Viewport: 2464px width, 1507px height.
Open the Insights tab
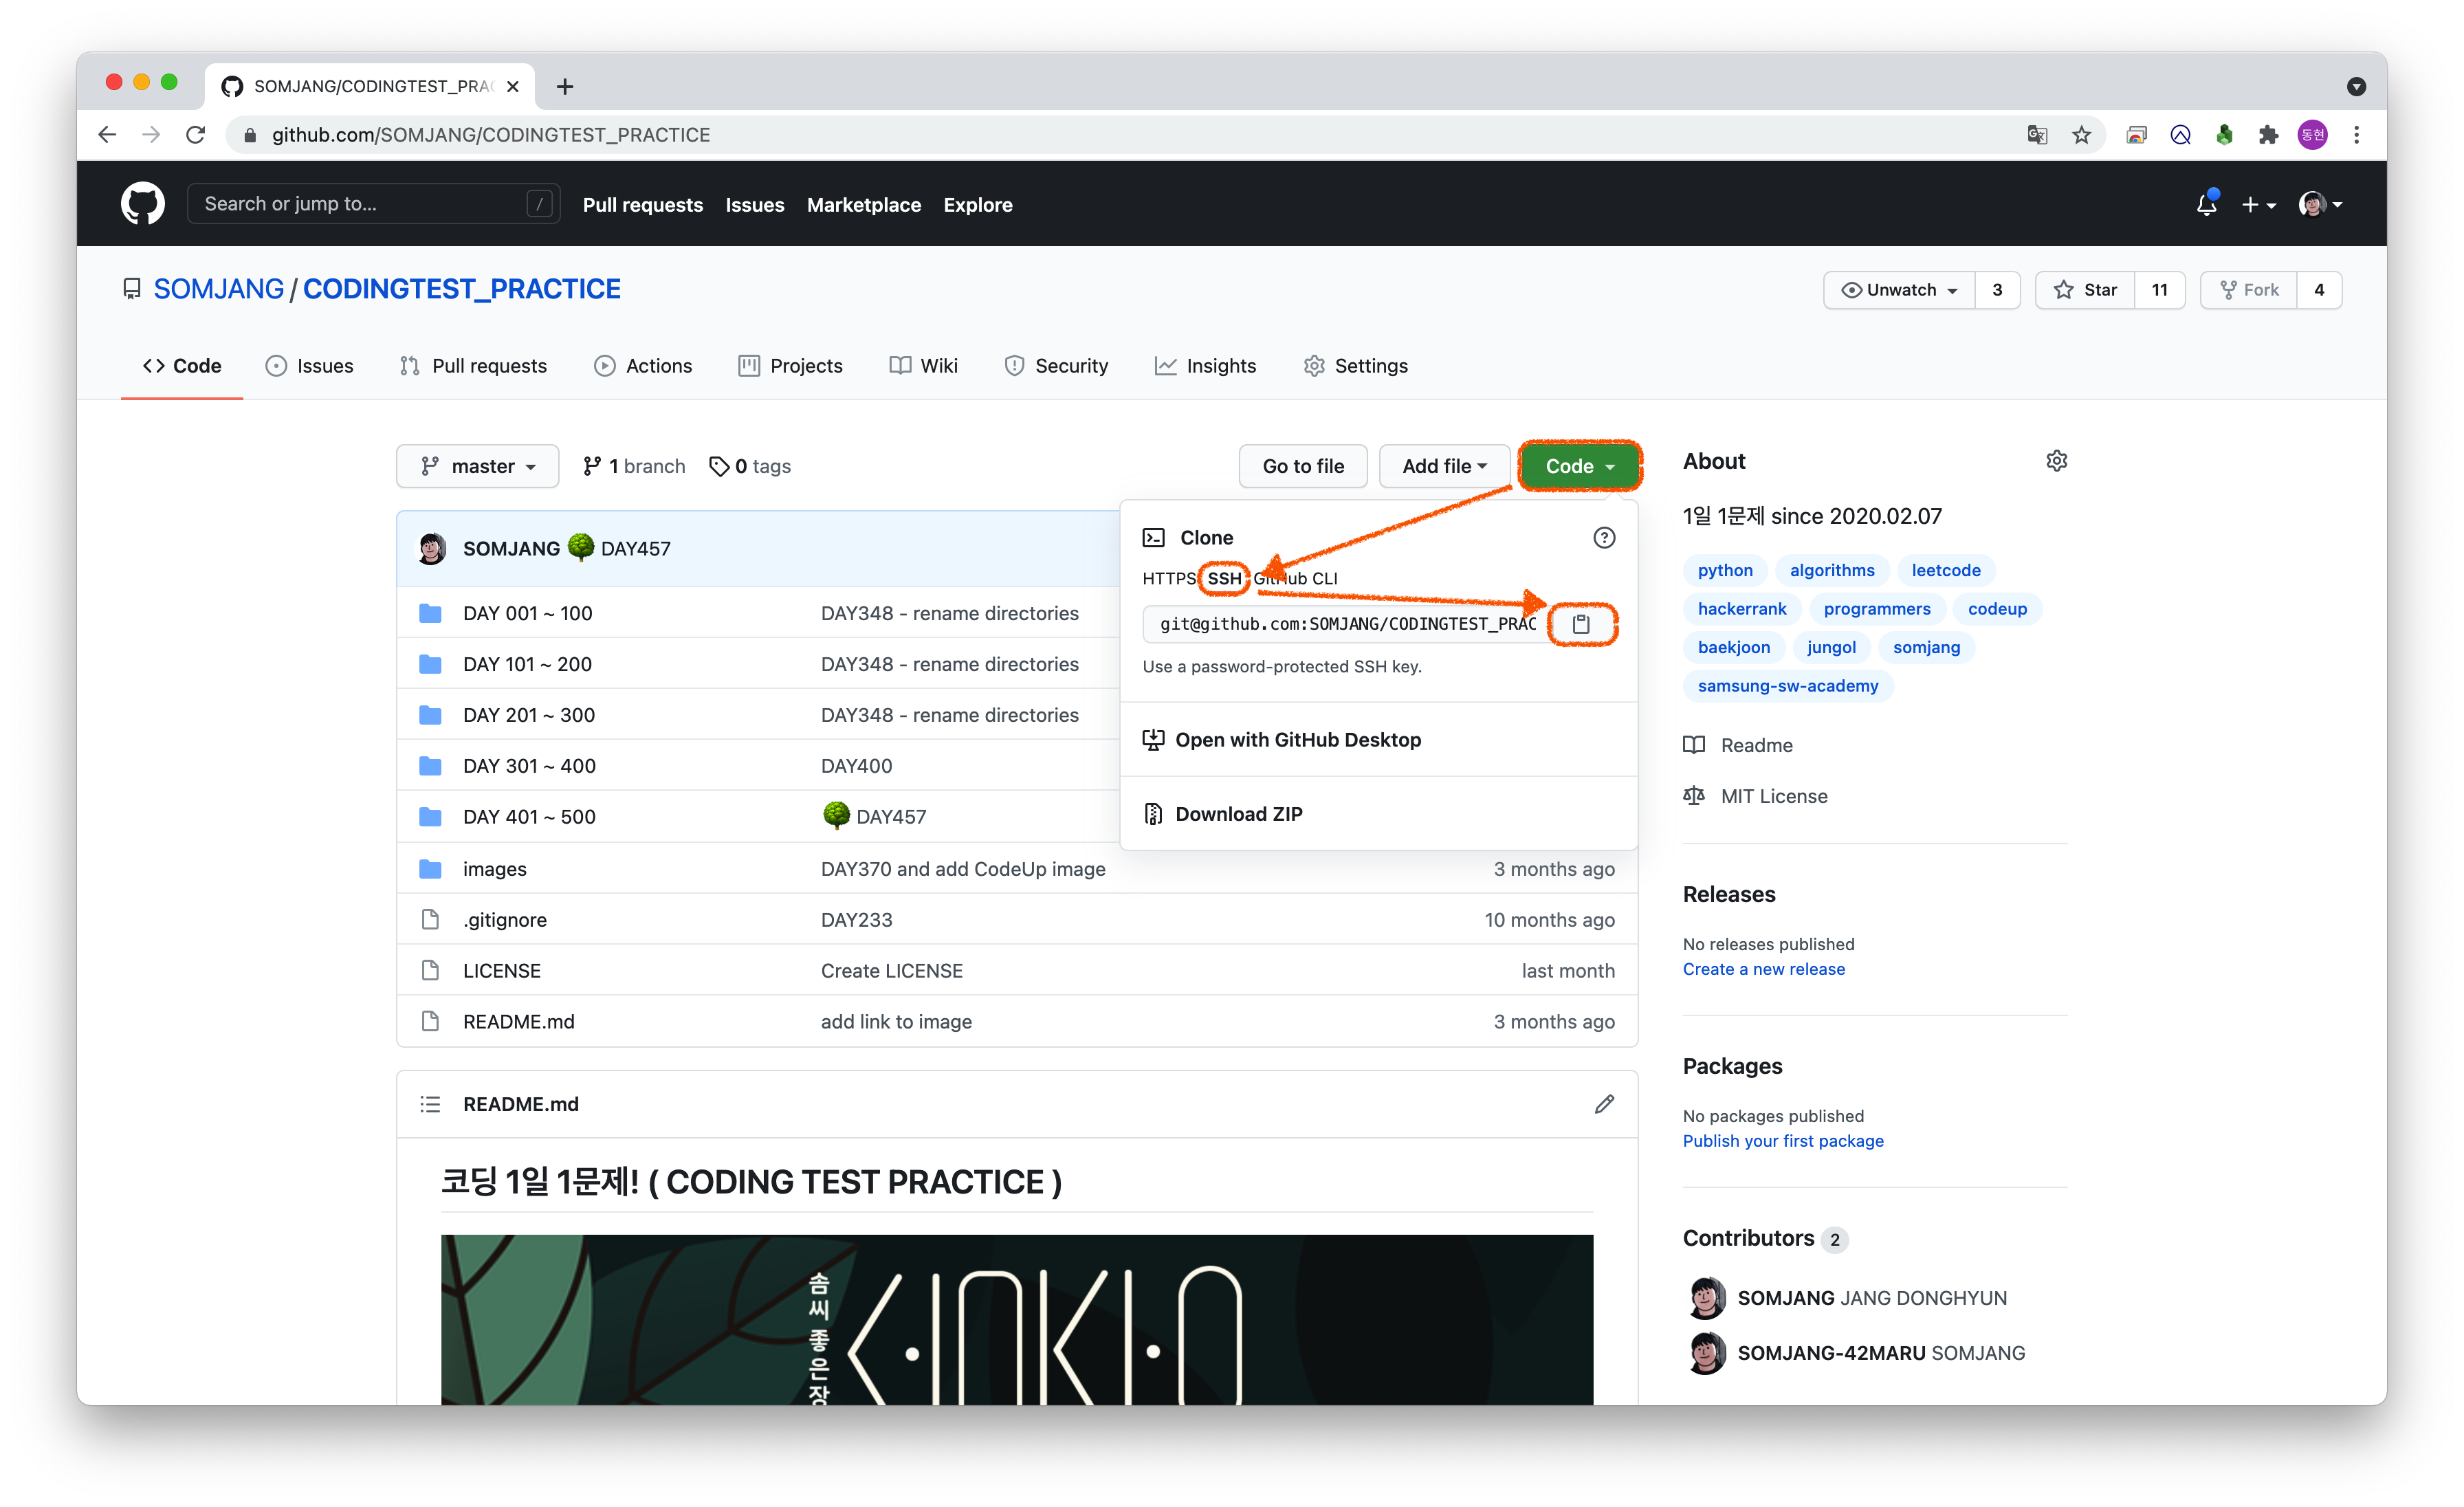pyautogui.click(x=1205, y=366)
